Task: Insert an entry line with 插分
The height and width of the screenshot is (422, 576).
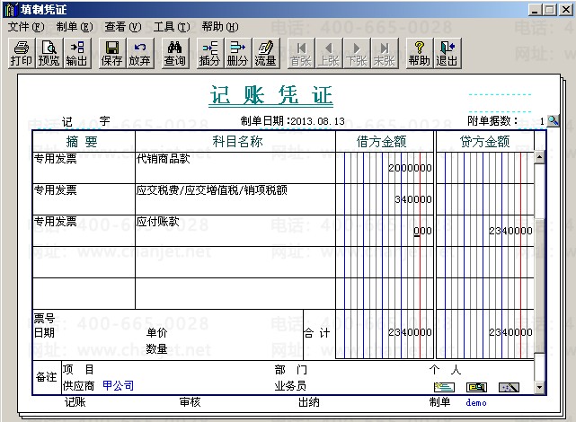Action: pyautogui.click(x=209, y=53)
